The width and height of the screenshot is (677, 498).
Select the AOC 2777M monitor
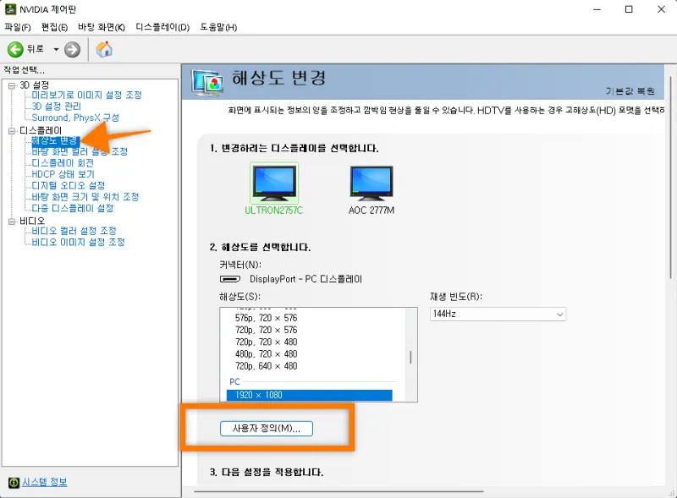click(372, 190)
